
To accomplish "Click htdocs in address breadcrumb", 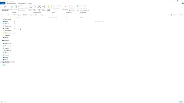I will pyautogui.click(x=37, y=15).
